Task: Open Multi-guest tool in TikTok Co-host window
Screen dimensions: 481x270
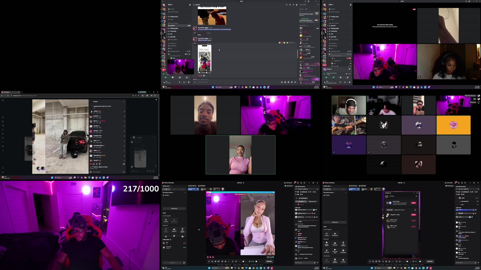Action: [x=335, y=234]
